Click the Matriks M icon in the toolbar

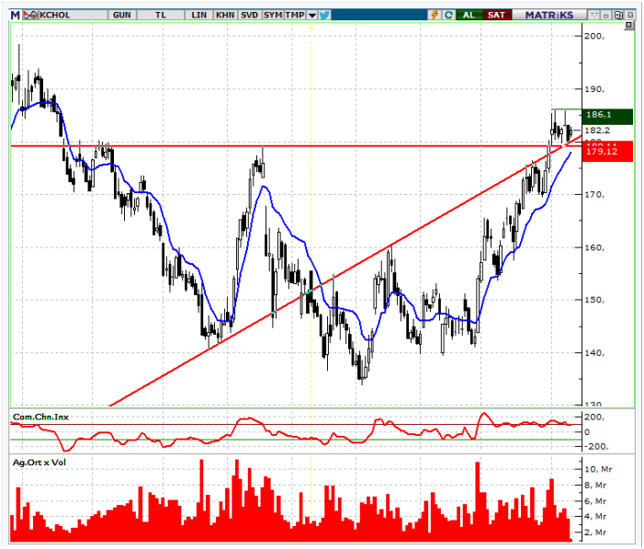click(15, 15)
